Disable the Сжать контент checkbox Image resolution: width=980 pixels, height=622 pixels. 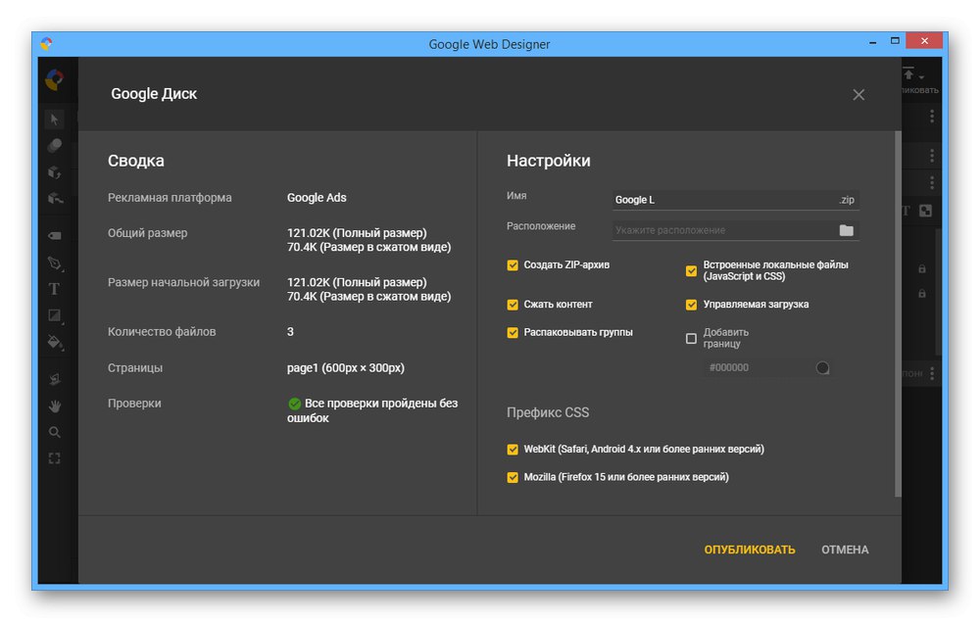(513, 304)
